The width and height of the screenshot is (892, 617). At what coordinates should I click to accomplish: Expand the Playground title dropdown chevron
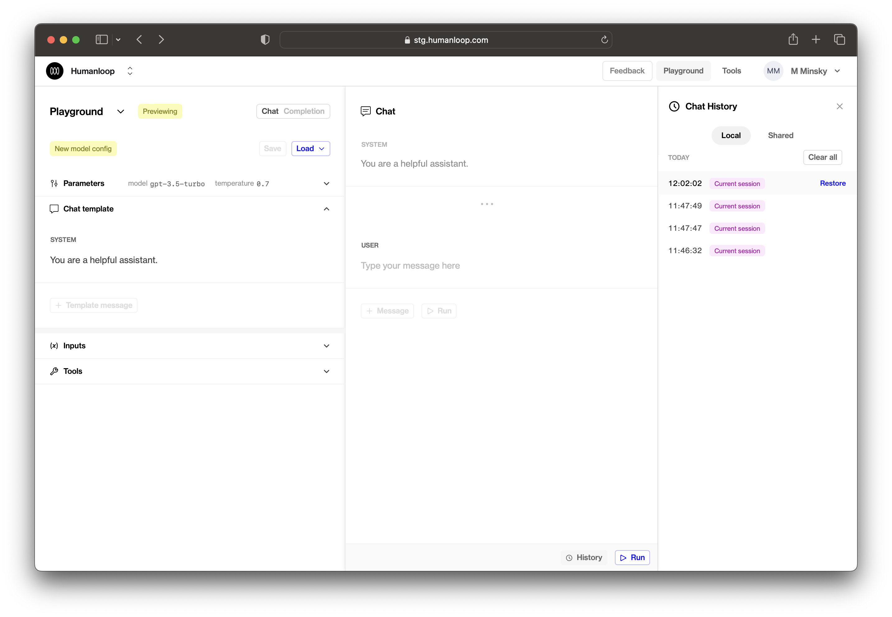pos(121,112)
